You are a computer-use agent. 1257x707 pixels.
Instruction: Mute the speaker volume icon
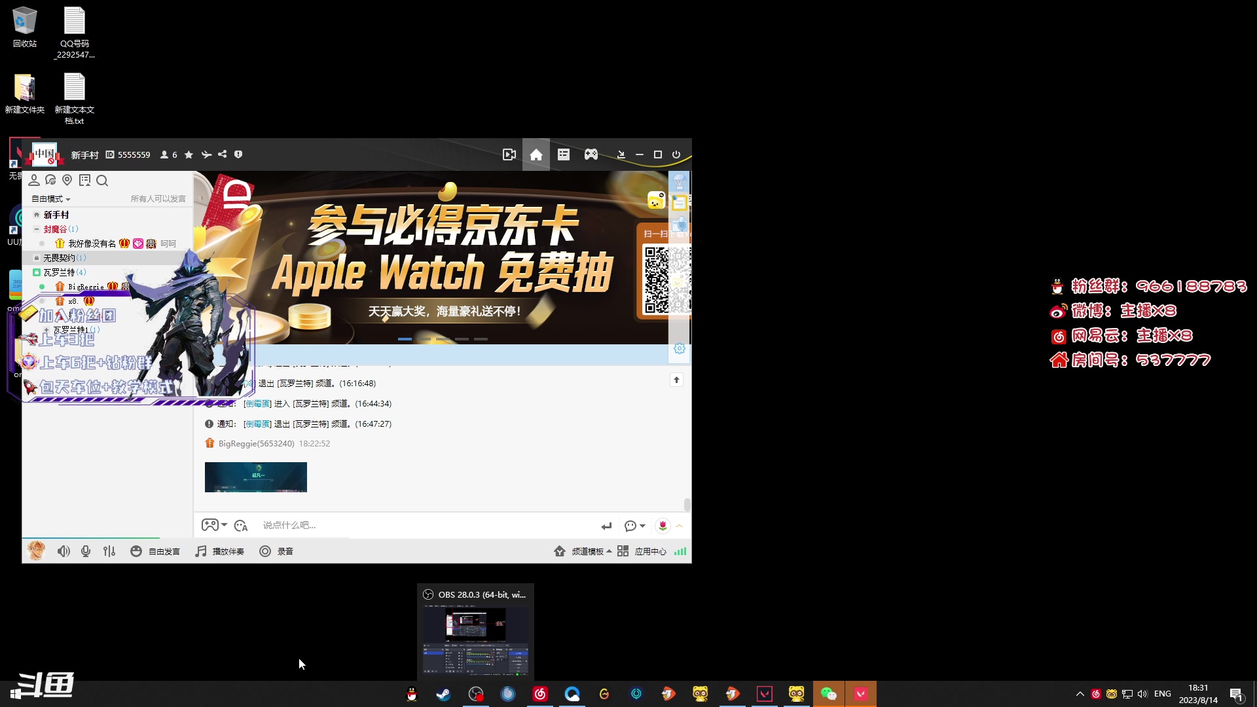[64, 551]
